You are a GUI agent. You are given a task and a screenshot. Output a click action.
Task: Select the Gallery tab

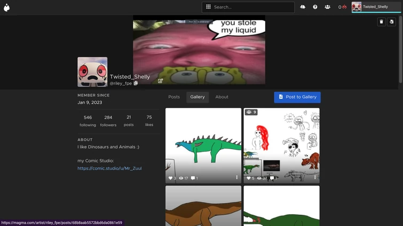(197, 97)
